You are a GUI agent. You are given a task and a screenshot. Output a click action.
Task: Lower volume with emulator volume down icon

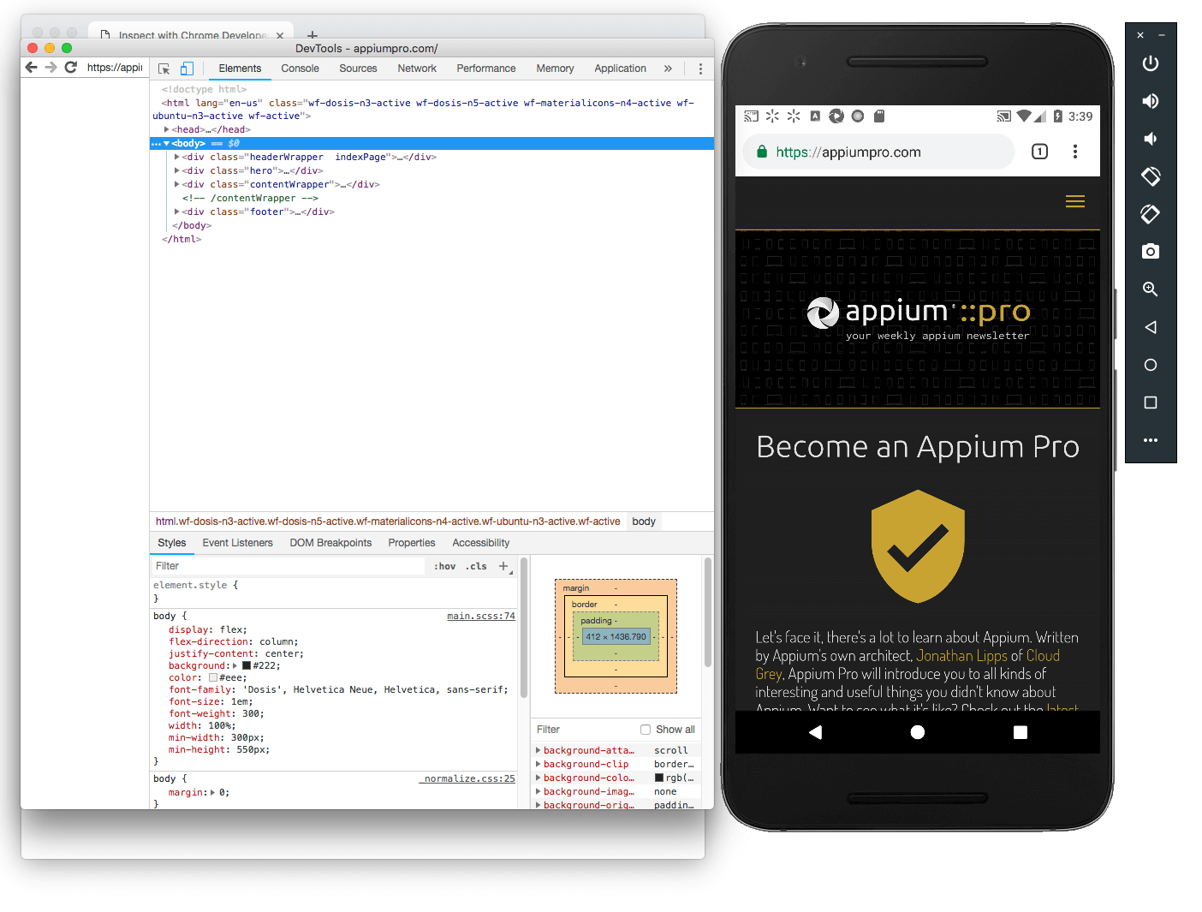tap(1151, 139)
